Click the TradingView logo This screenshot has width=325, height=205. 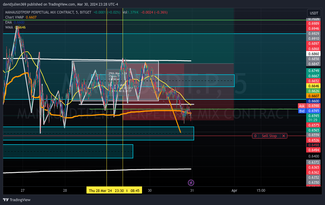(x=16, y=200)
